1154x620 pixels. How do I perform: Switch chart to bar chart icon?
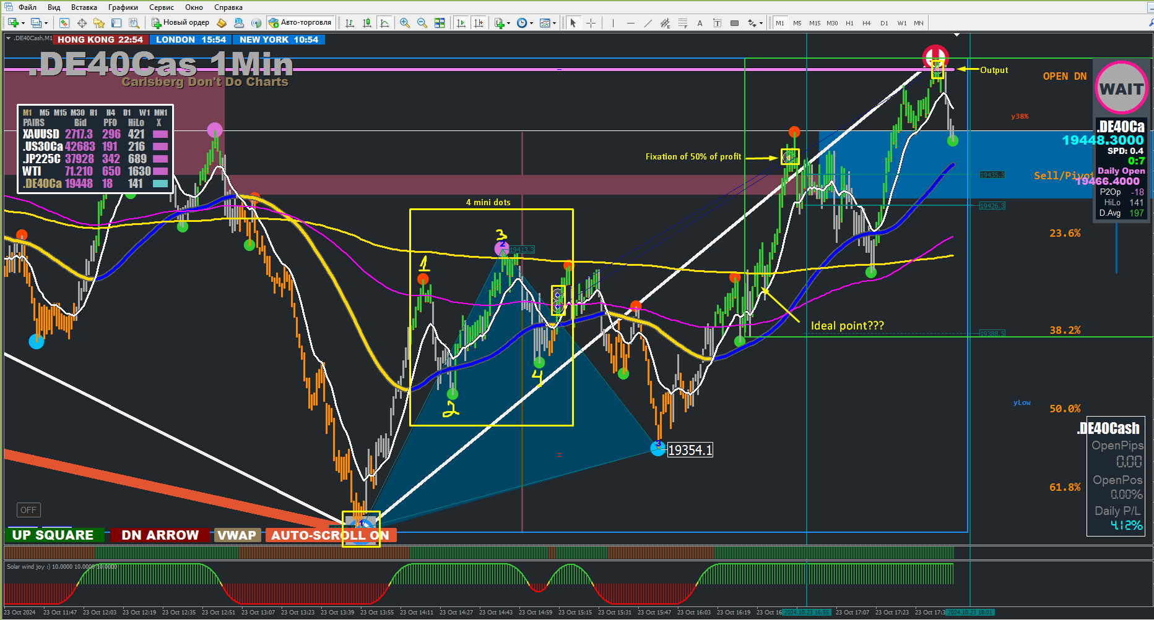350,23
